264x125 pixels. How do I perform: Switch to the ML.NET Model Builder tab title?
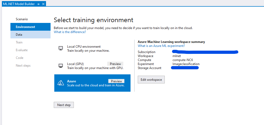[19, 4]
